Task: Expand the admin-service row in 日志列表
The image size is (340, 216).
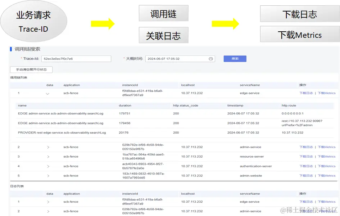Action: tap(48, 211)
